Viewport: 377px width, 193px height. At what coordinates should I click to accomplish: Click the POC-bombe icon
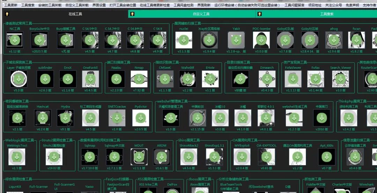tap(261, 40)
